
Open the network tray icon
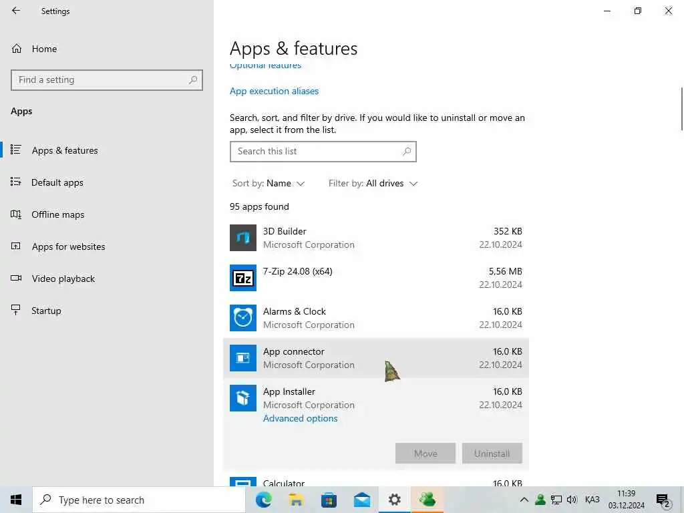coord(556,500)
